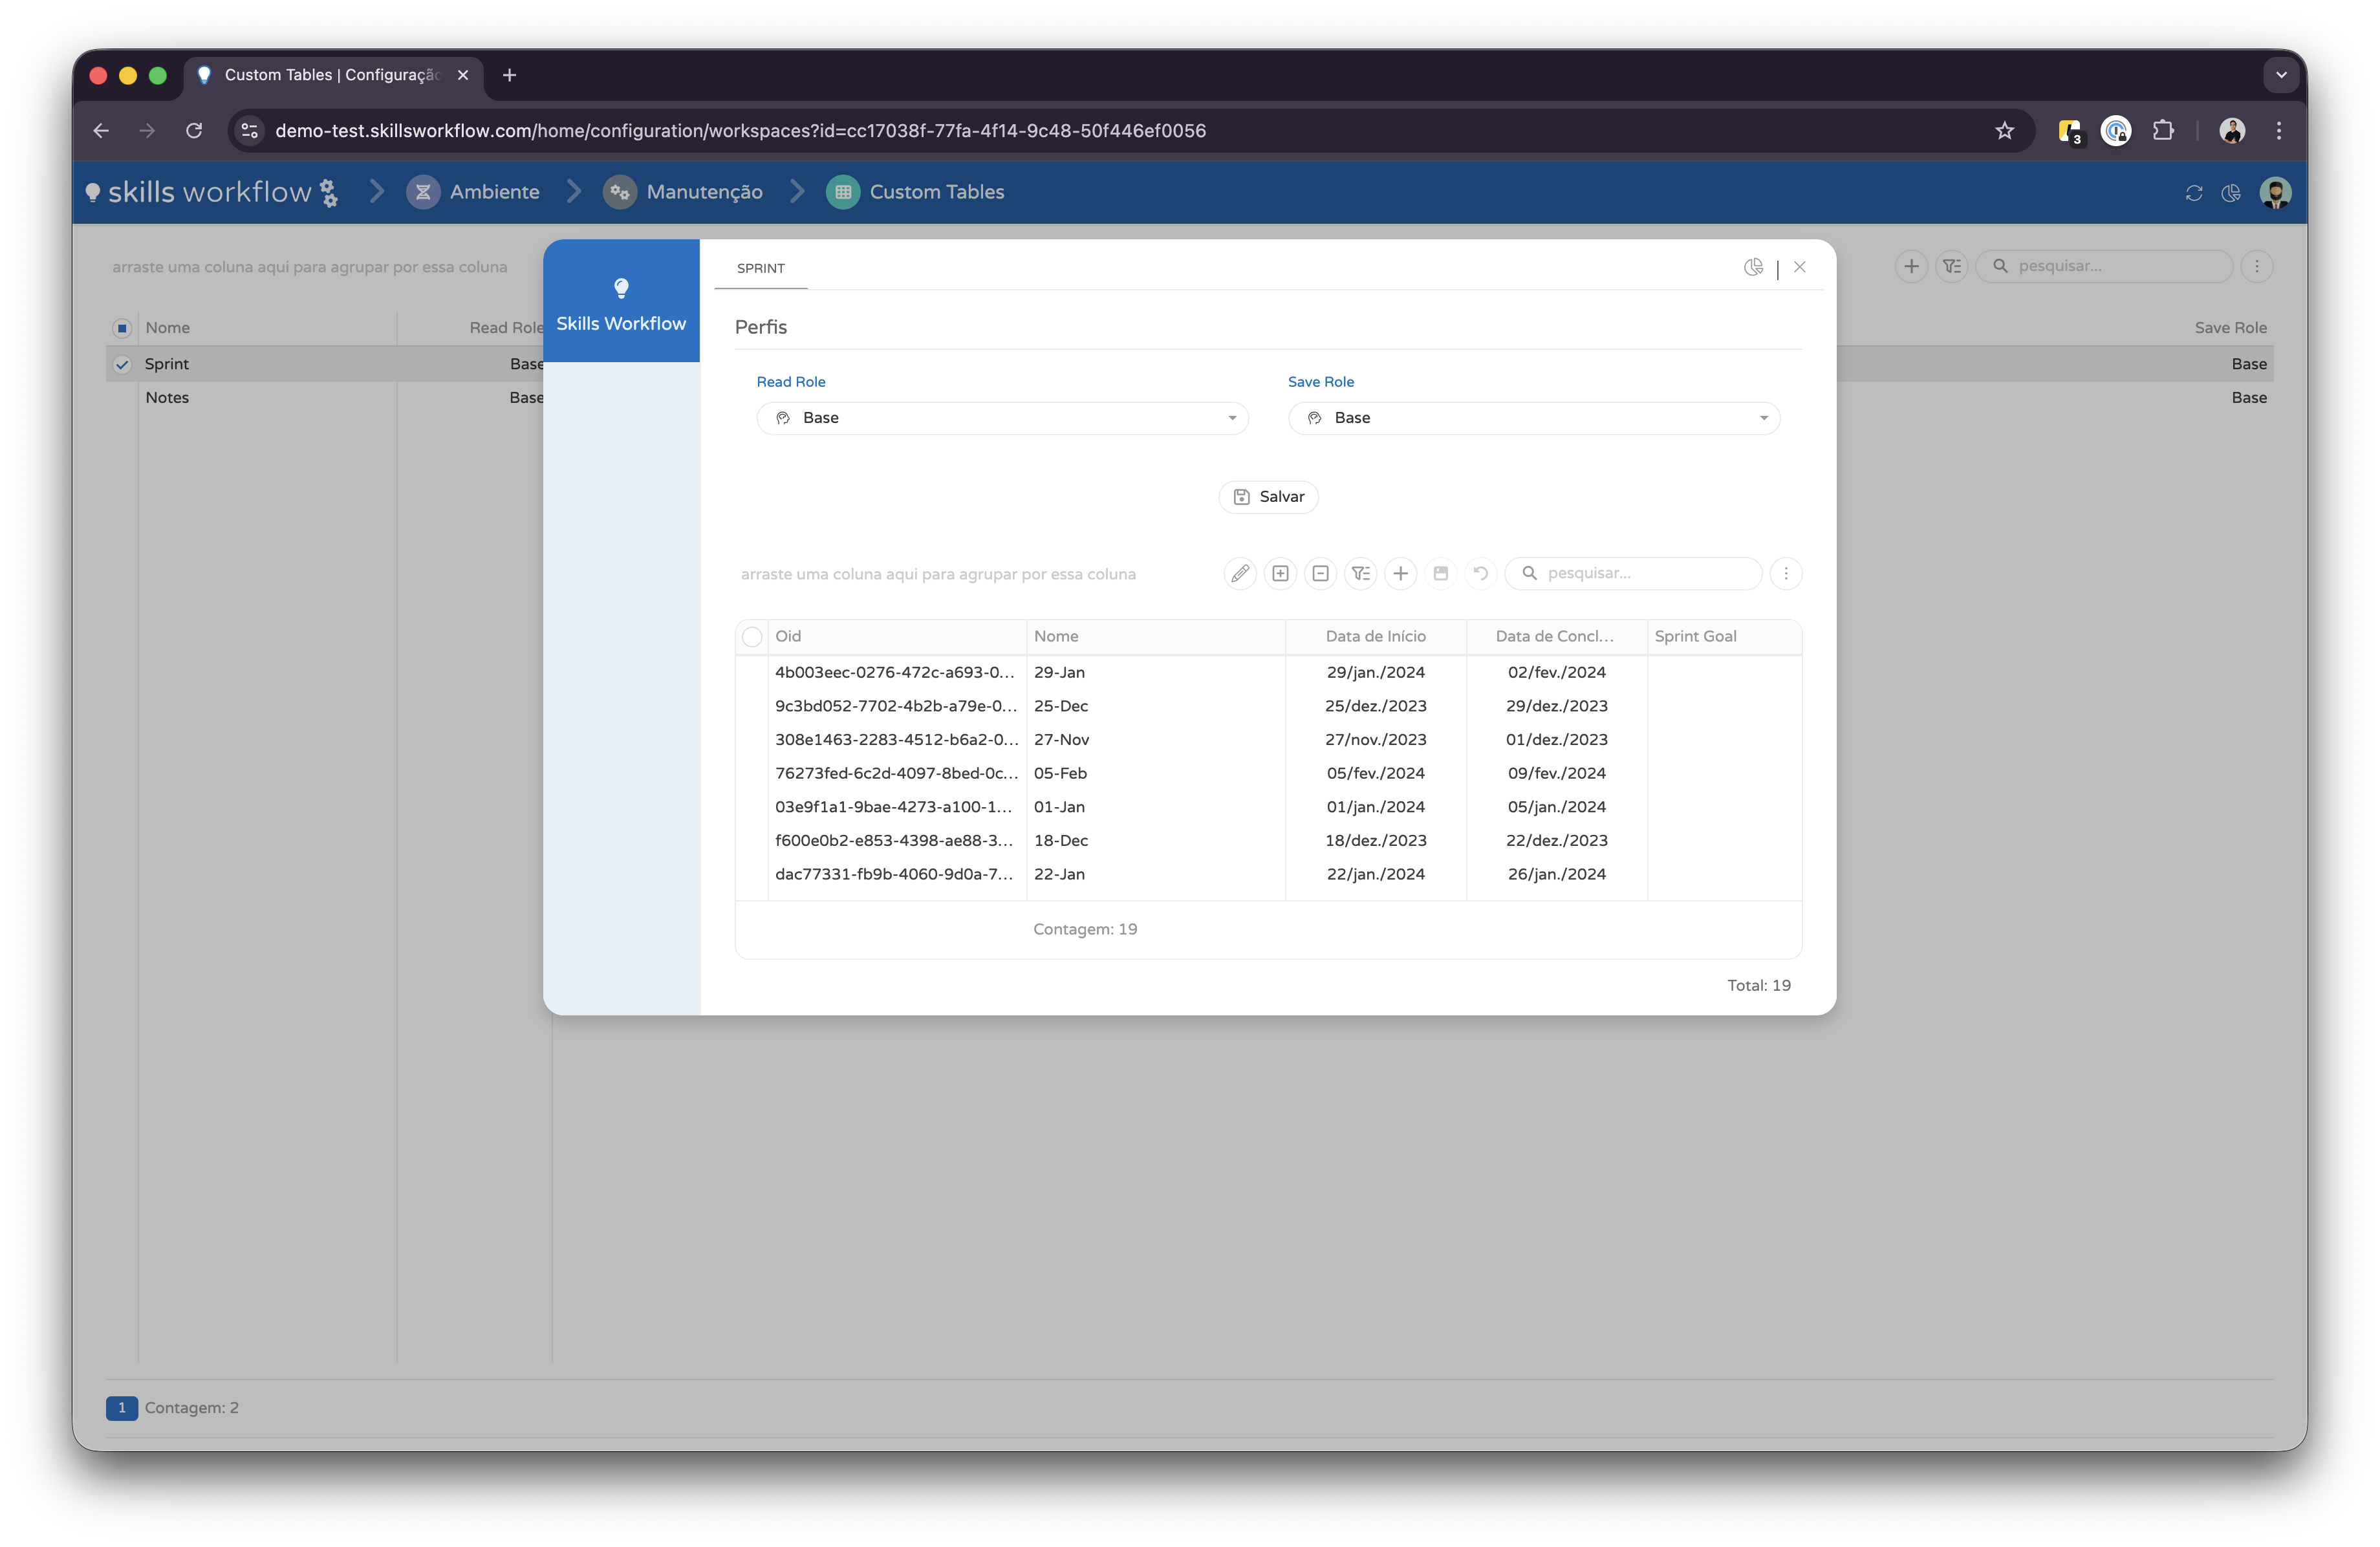Click the collapse-all minus-box icon in the modal toolbar

click(x=1320, y=573)
